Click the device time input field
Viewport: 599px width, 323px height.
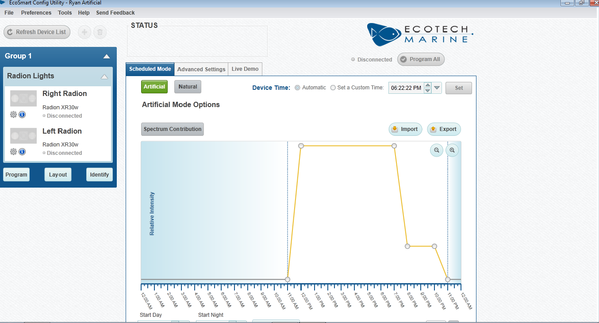(406, 88)
